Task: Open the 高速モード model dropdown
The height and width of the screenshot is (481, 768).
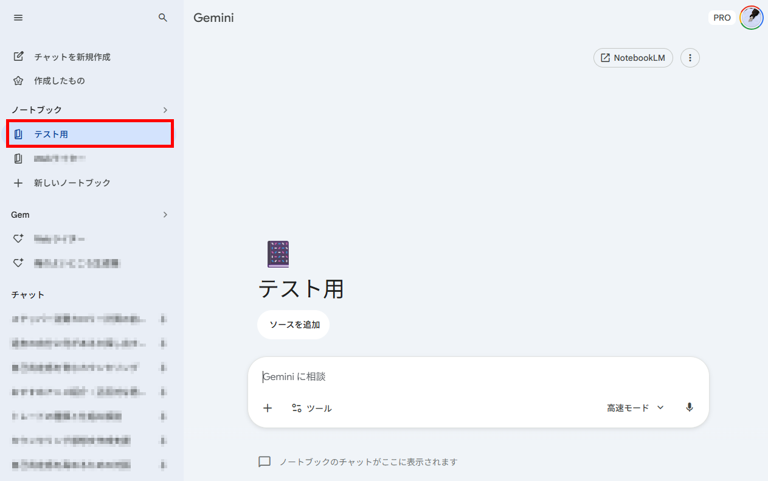Action: [x=635, y=408]
